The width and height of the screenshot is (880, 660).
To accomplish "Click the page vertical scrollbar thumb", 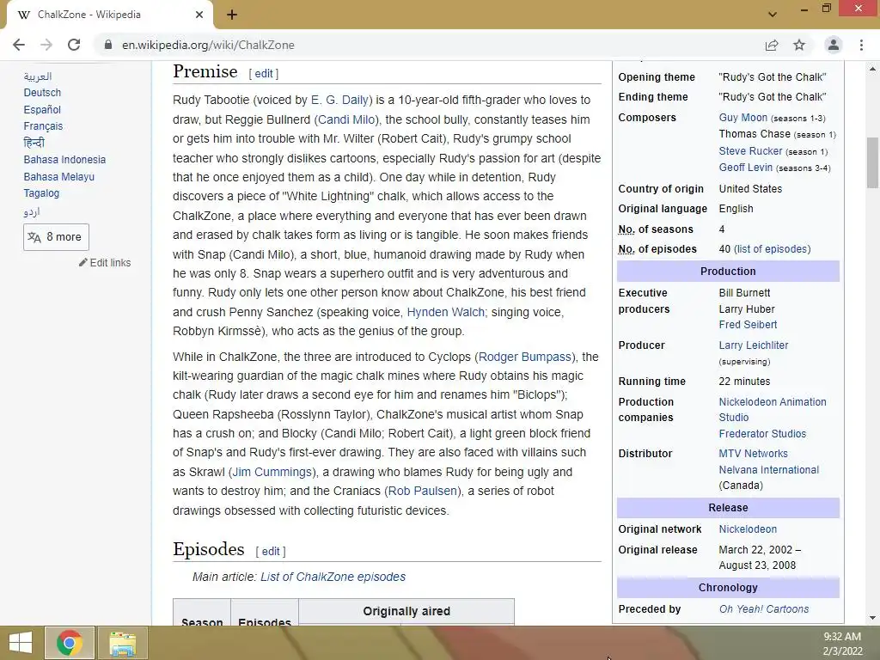I will coord(872,162).
